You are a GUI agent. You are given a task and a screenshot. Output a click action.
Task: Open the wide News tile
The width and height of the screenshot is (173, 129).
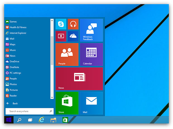coord(79,79)
